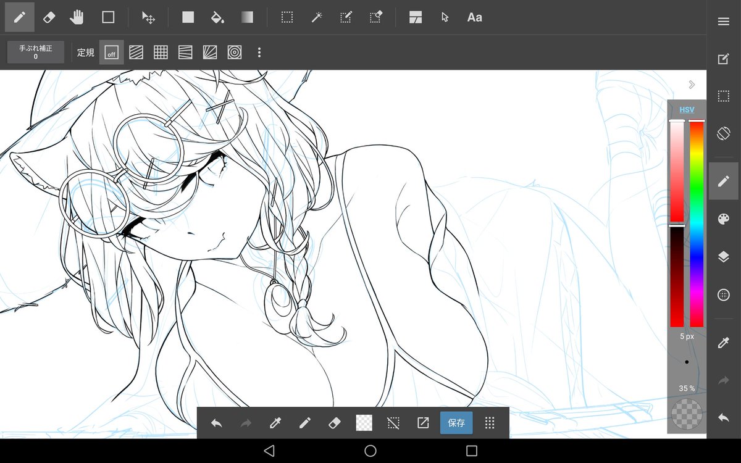Open the edit menu in right sidebar
The image size is (741, 463).
pyautogui.click(x=724, y=59)
